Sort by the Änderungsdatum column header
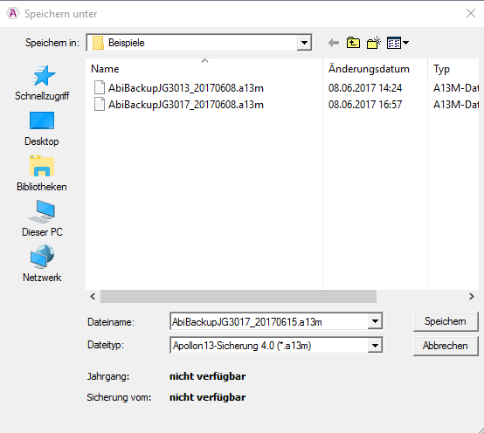 tap(369, 69)
